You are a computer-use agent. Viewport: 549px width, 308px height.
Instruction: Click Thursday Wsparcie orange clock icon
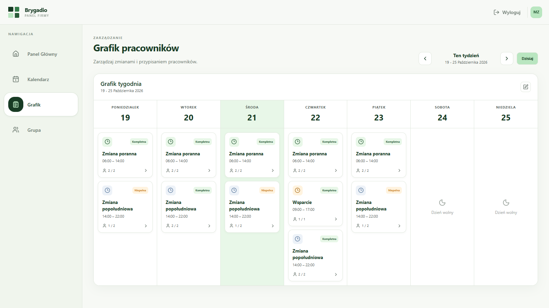(297, 190)
